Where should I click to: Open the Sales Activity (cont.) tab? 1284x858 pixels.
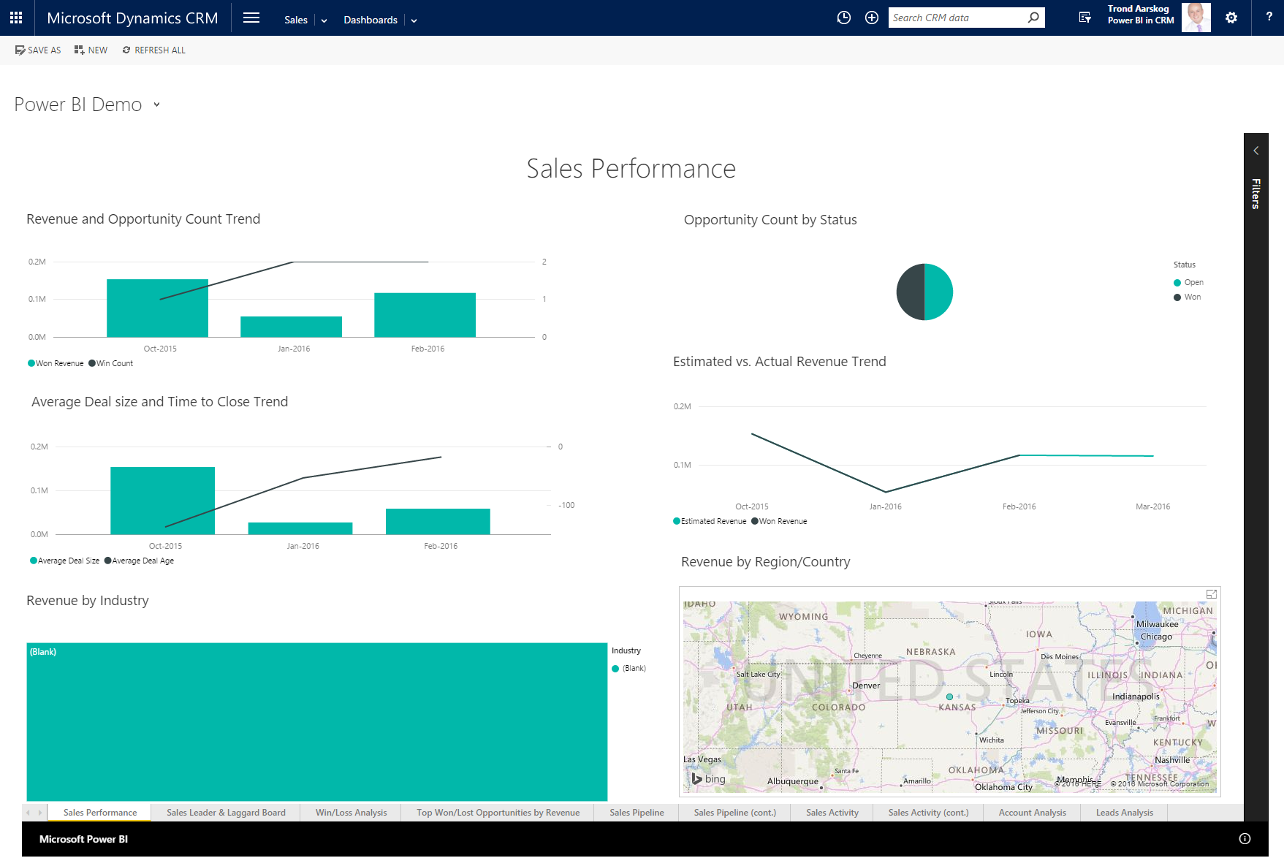click(928, 813)
